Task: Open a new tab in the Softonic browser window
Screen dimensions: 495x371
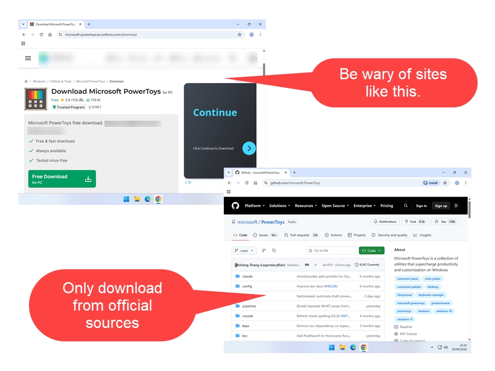Action: pos(89,24)
